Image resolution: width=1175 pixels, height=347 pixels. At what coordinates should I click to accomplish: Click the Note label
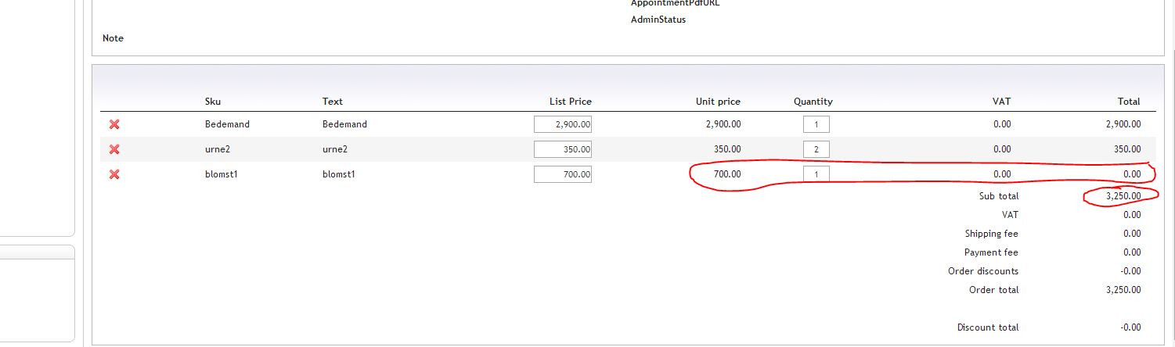pyautogui.click(x=113, y=38)
